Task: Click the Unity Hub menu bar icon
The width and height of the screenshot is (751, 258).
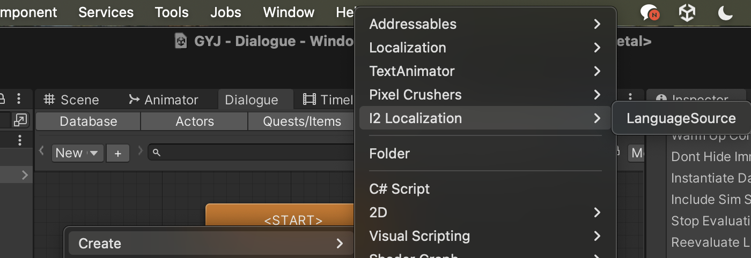Action: click(687, 13)
